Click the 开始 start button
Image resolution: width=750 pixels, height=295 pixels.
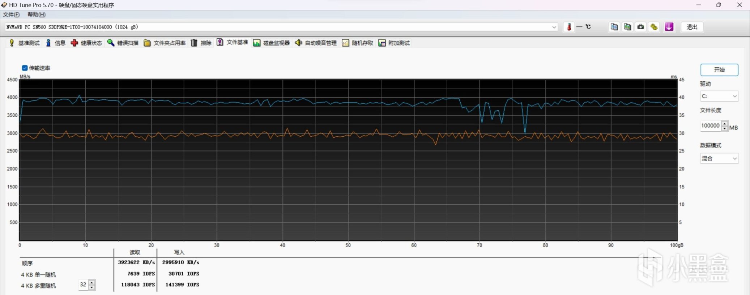coord(719,70)
